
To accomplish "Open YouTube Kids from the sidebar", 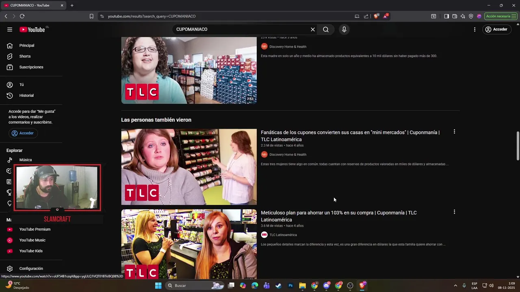I will (x=31, y=251).
